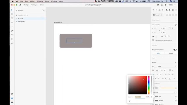
Task: Pick the Pen tool
Action: pyautogui.click(x=12, y=31)
